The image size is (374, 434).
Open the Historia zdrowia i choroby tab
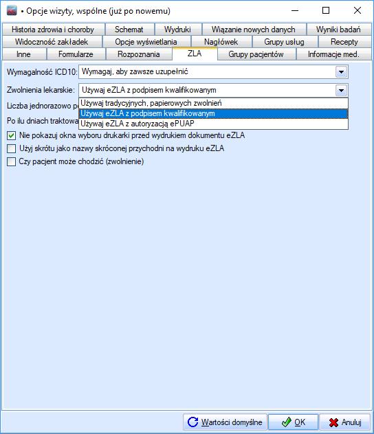(x=53, y=30)
